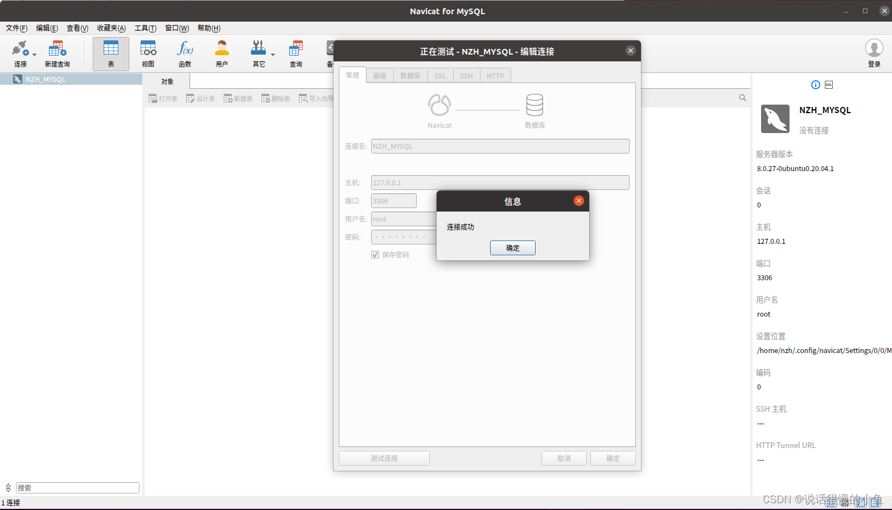The width and height of the screenshot is (892, 510).
Task: Click the 连接名 input field
Action: (500, 146)
